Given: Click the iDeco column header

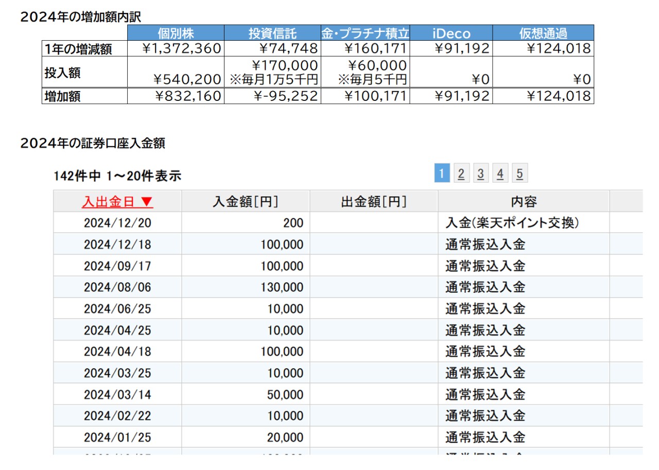Looking at the screenshot, I should 451,33.
